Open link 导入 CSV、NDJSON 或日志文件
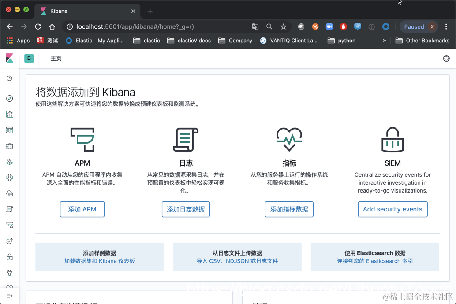Screen dimensions: 456x304 (237, 261)
